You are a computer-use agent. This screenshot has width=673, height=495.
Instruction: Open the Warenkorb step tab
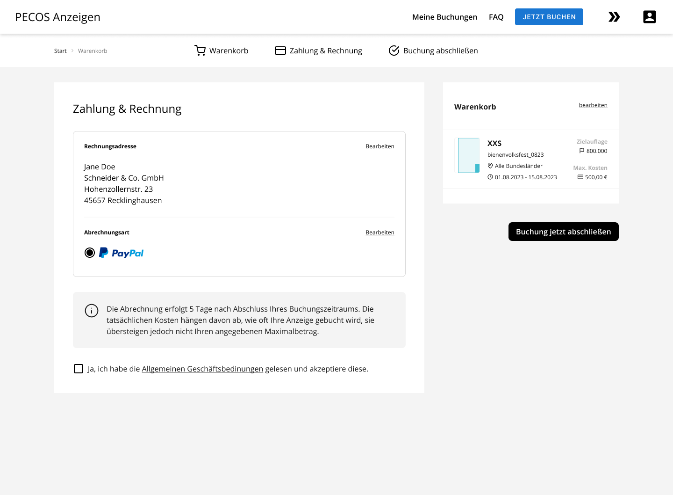(222, 51)
